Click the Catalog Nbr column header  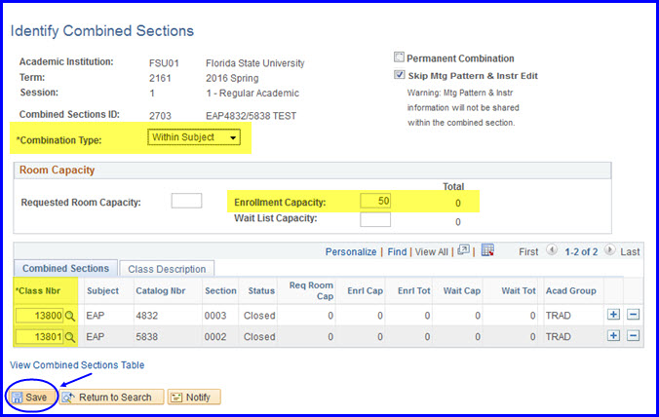[x=161, y=290]
